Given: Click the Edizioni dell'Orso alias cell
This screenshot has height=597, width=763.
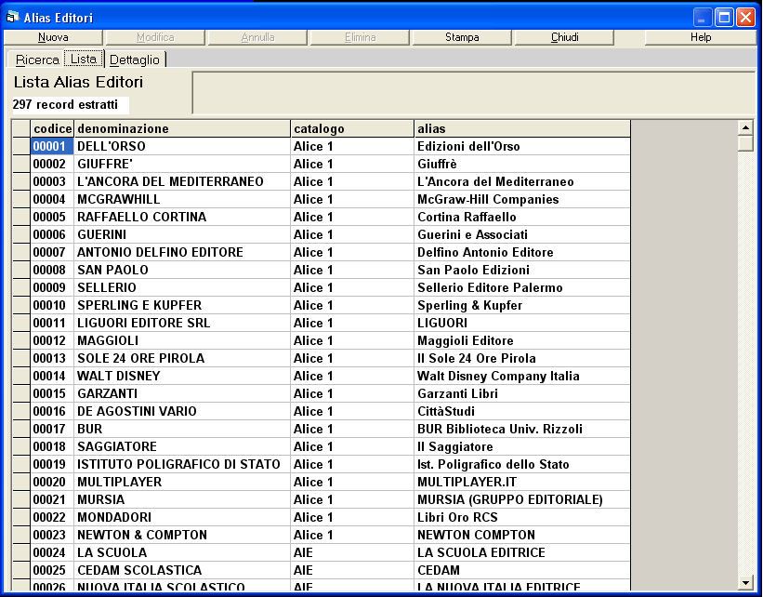Looking at the screenshot, I should [x=522, y=146].
